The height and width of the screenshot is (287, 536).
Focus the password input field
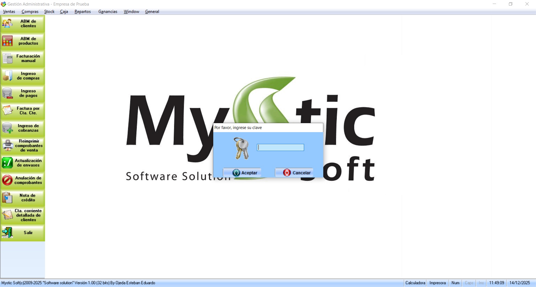tap(280, 147)
